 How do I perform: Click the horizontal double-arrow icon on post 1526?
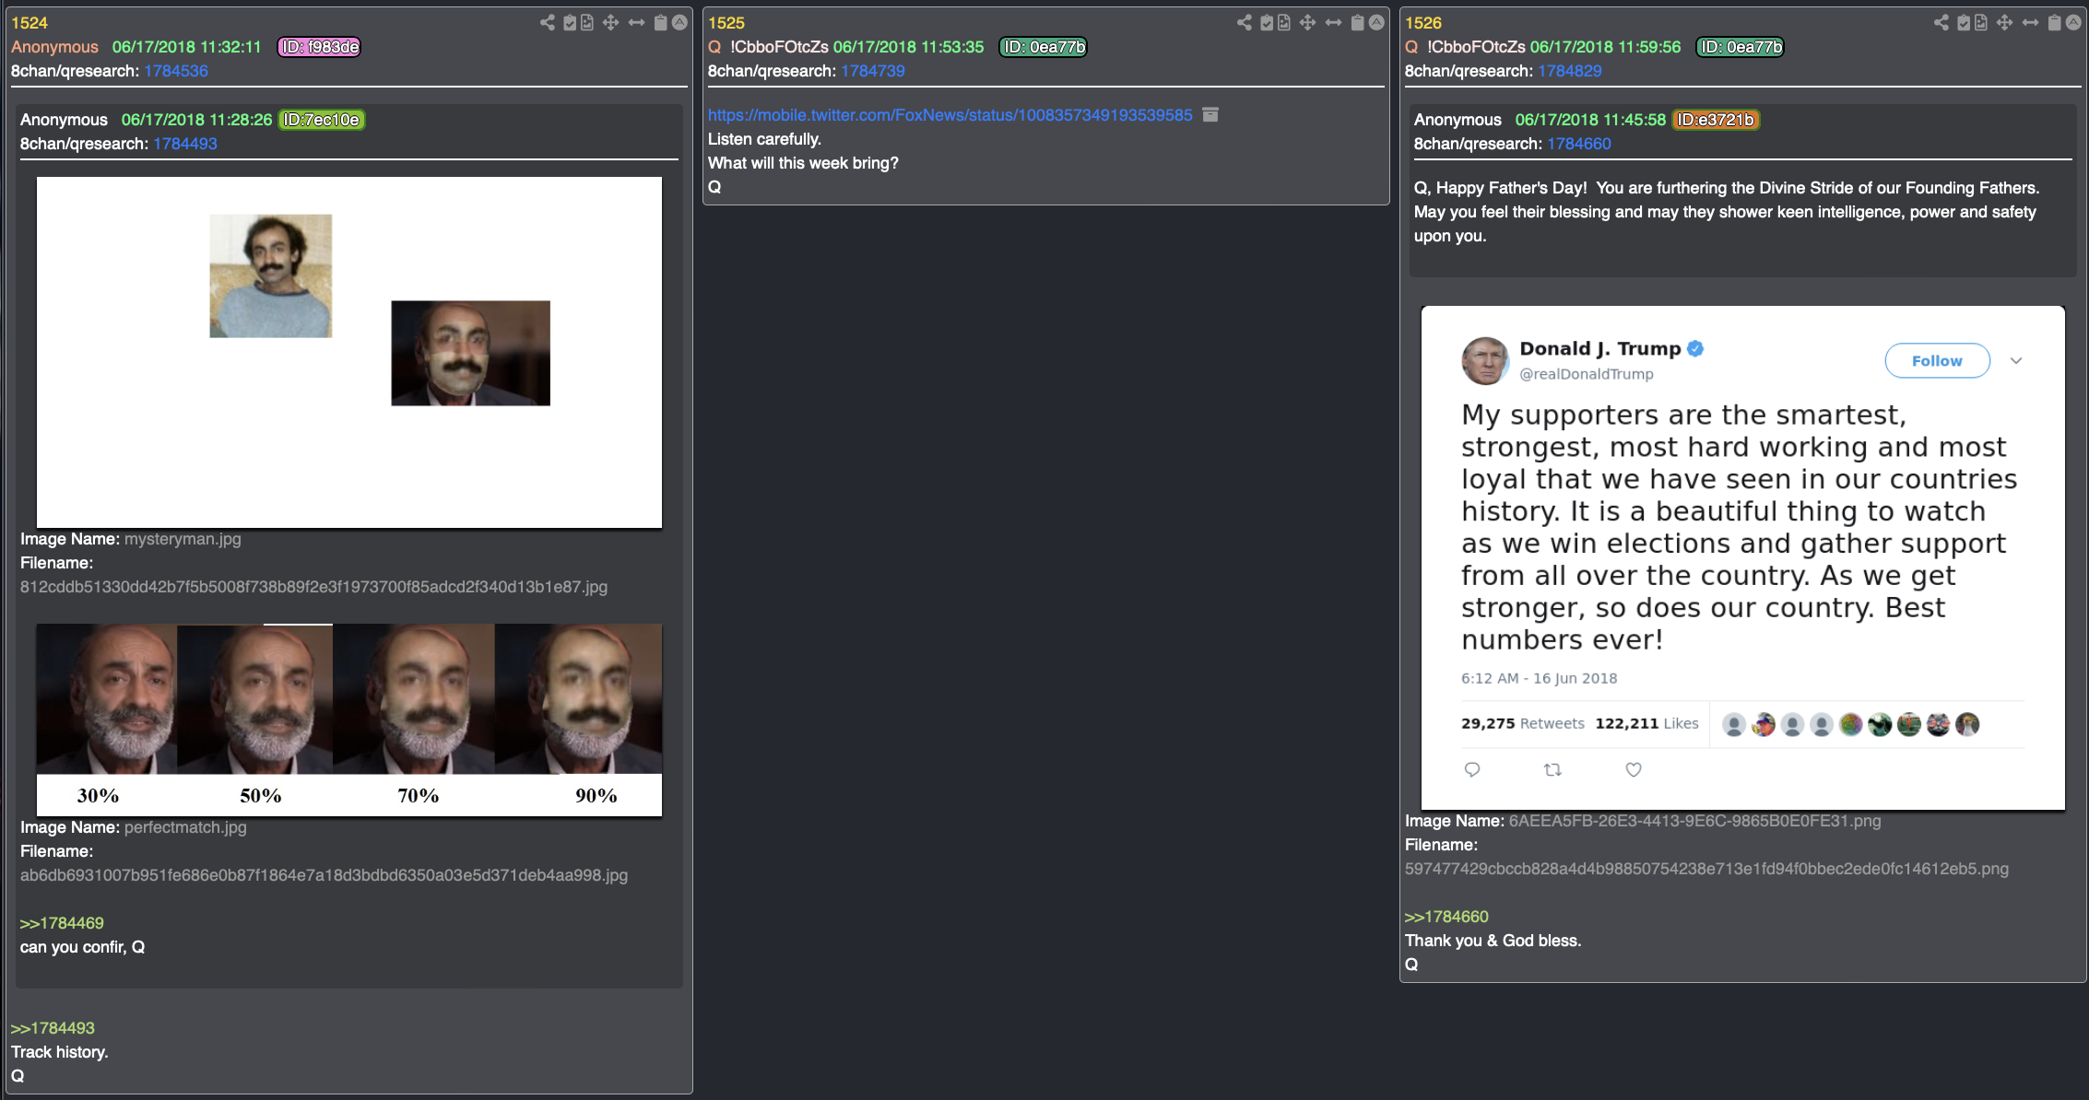coord(2030,23)
